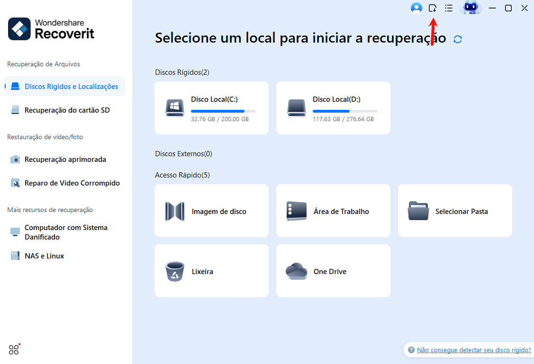Click the user account avatar icon
534x364 pixels.
(416, 8)
